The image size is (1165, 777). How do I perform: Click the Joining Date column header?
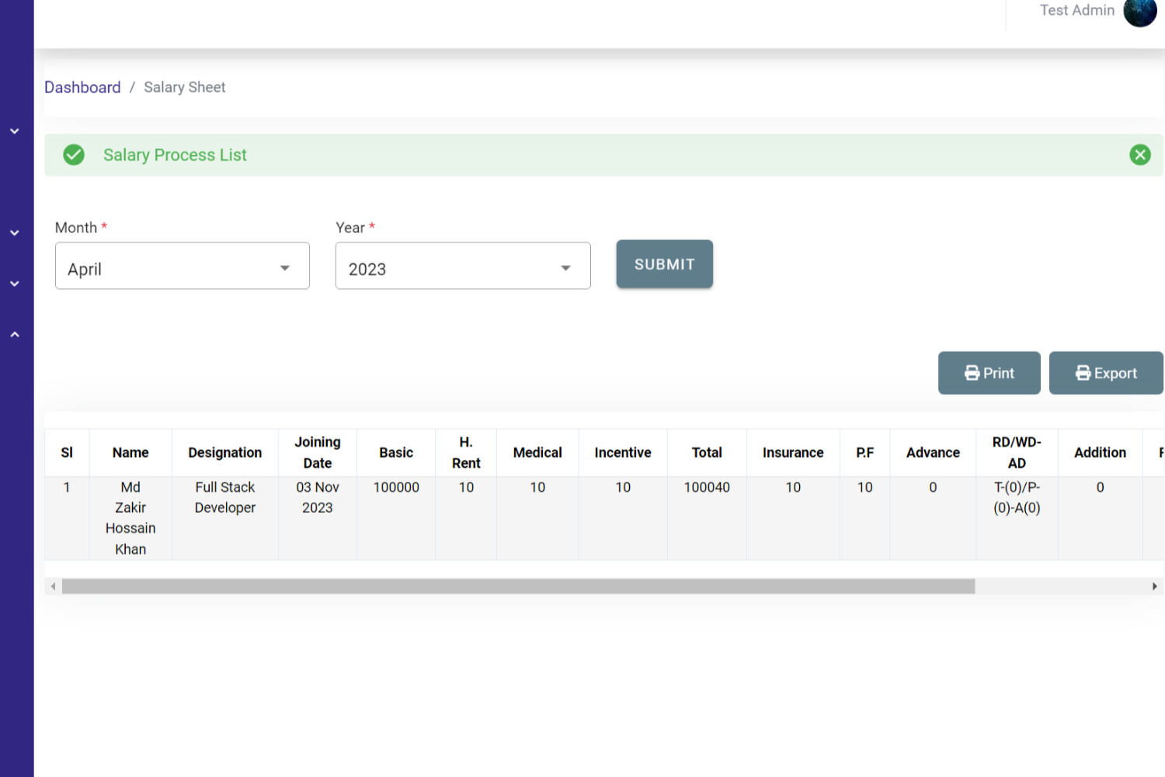(318, 452)
